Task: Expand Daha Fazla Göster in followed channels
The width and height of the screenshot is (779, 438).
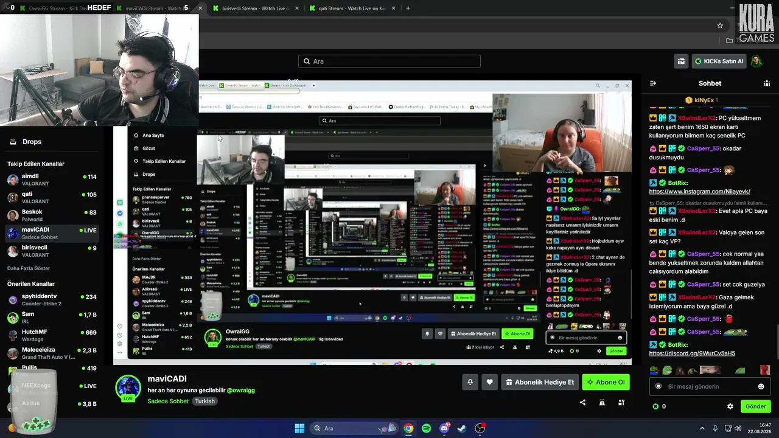Action: point(29,268)
